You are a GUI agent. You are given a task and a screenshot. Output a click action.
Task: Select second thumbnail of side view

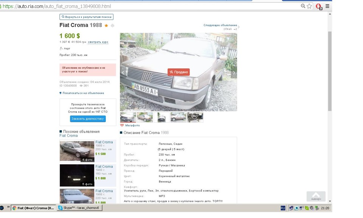click(145, 117)
